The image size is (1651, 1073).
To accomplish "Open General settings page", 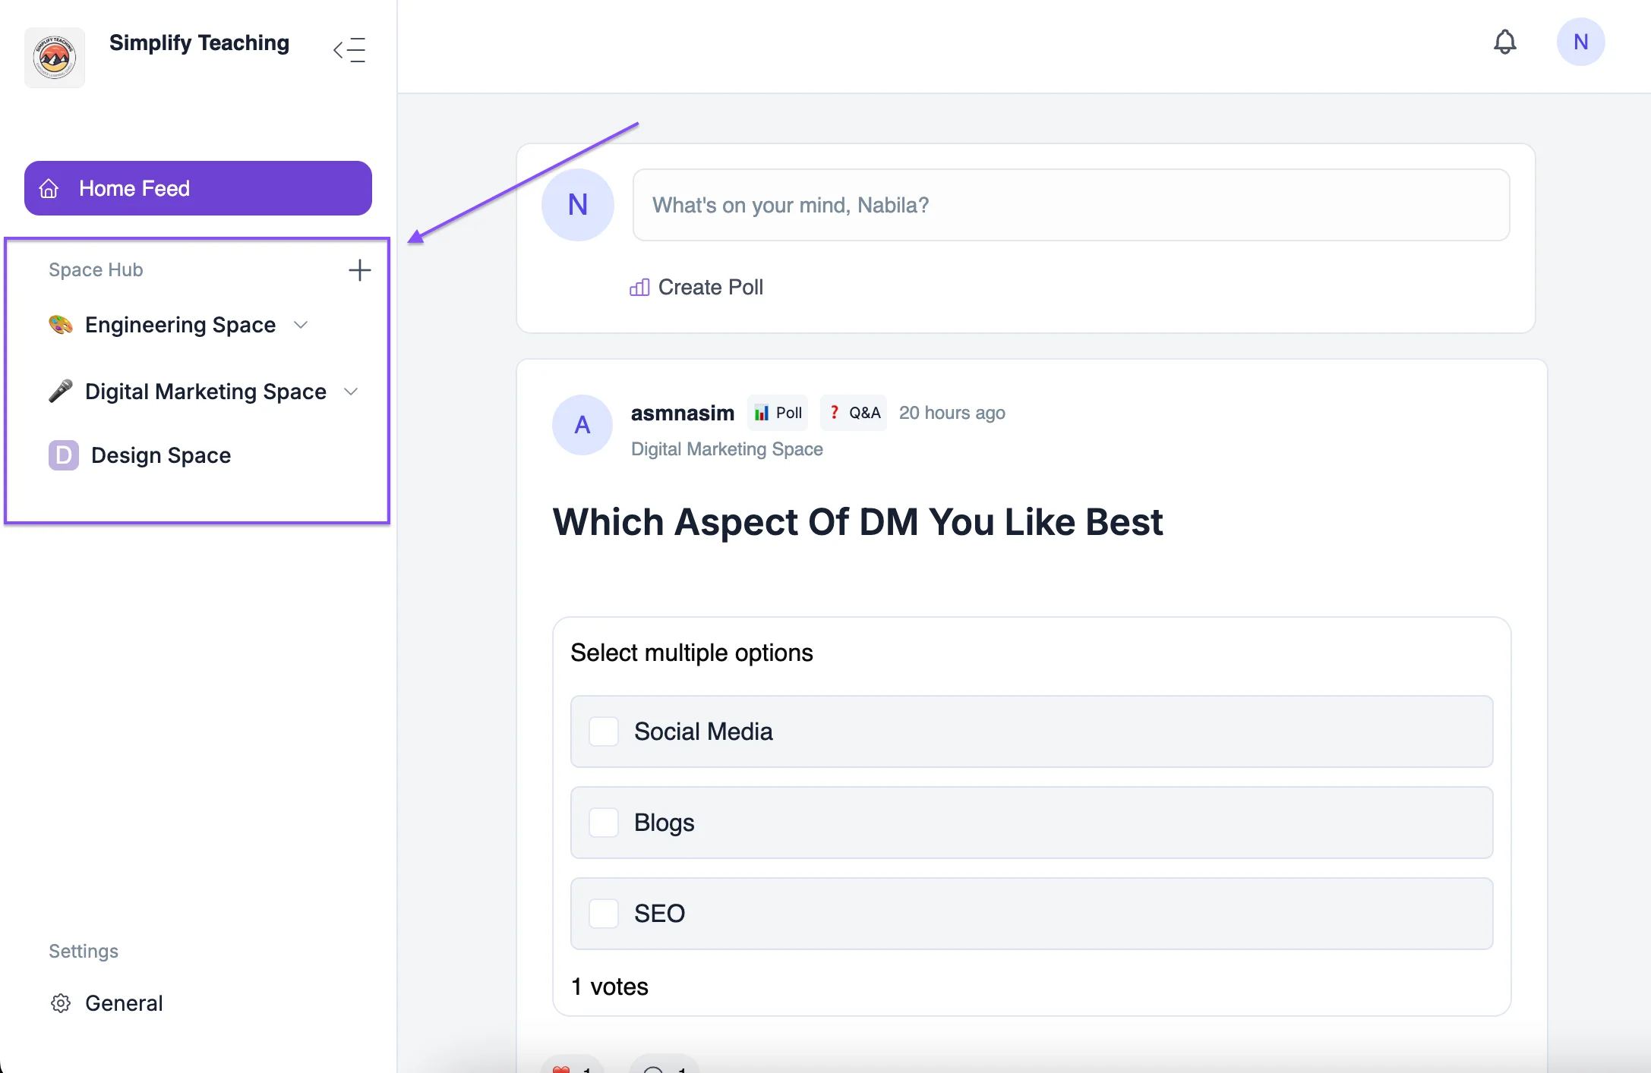I will 124,1003.
